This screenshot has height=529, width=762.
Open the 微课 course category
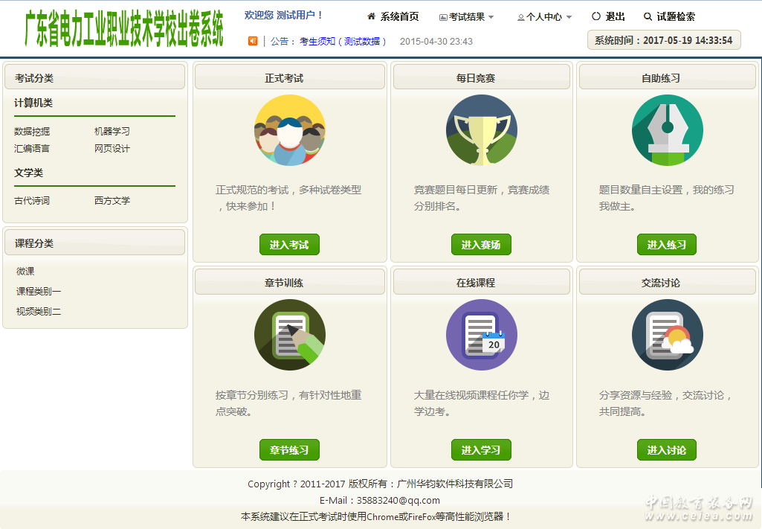click(x=25, y=272)
